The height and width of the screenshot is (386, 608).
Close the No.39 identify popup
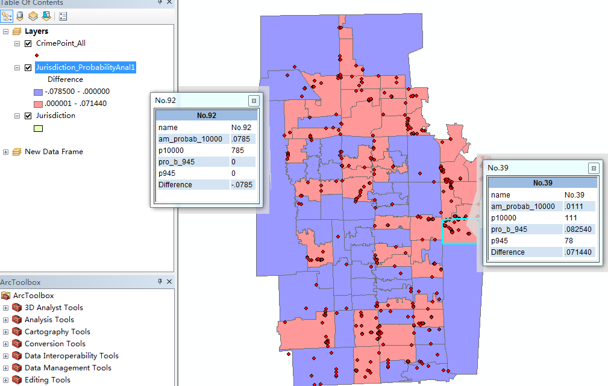coord(594,168)
